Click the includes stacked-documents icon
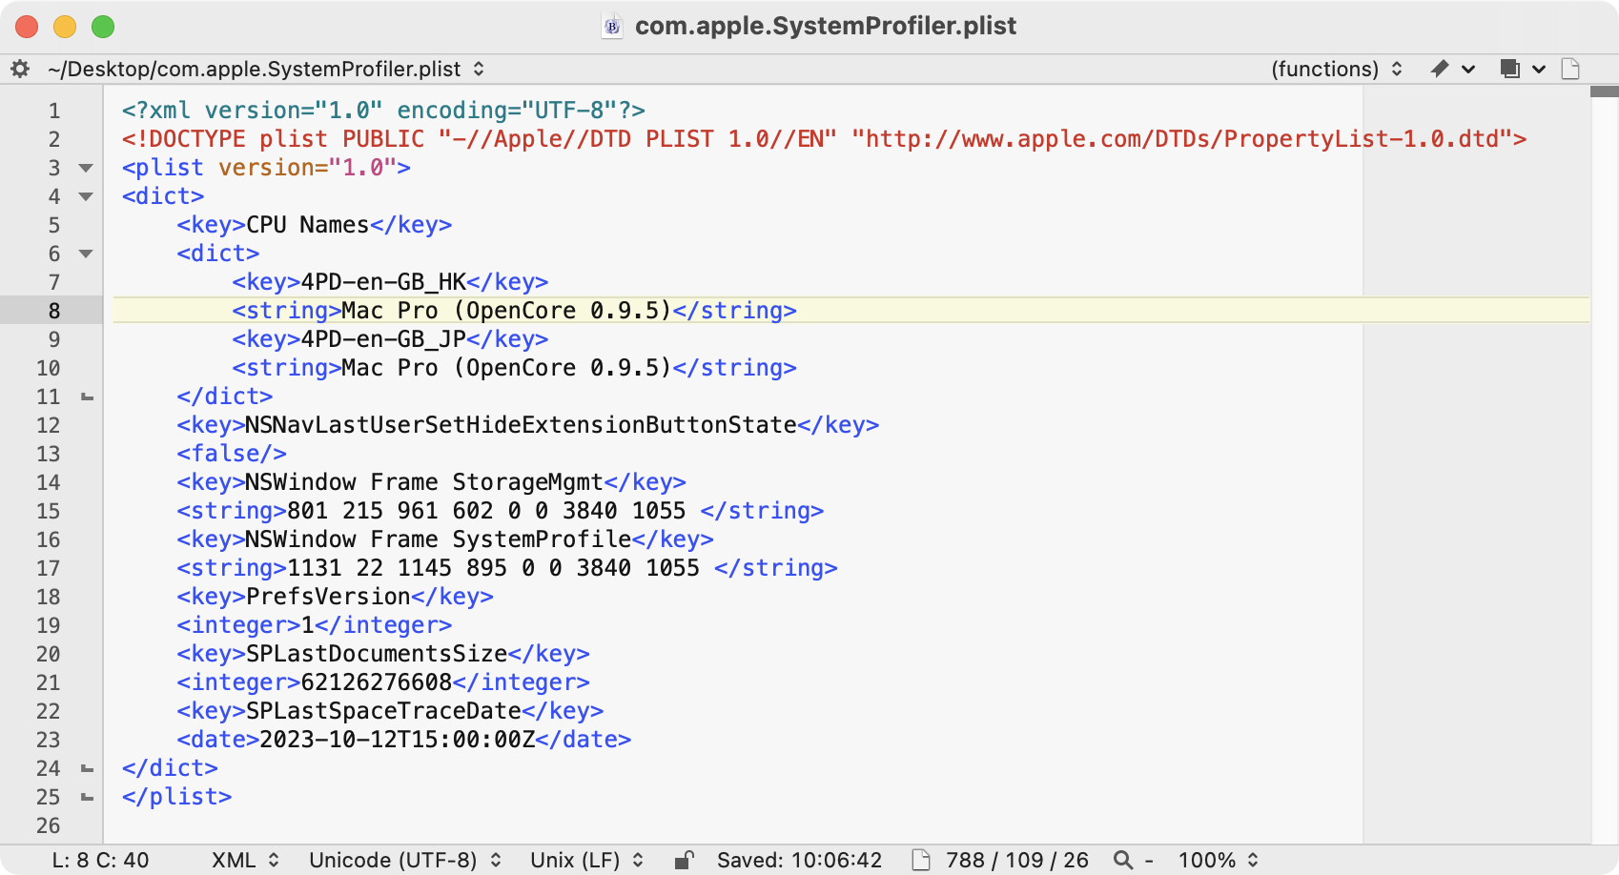This screenshot has width=1619, height=875. 1509,69
